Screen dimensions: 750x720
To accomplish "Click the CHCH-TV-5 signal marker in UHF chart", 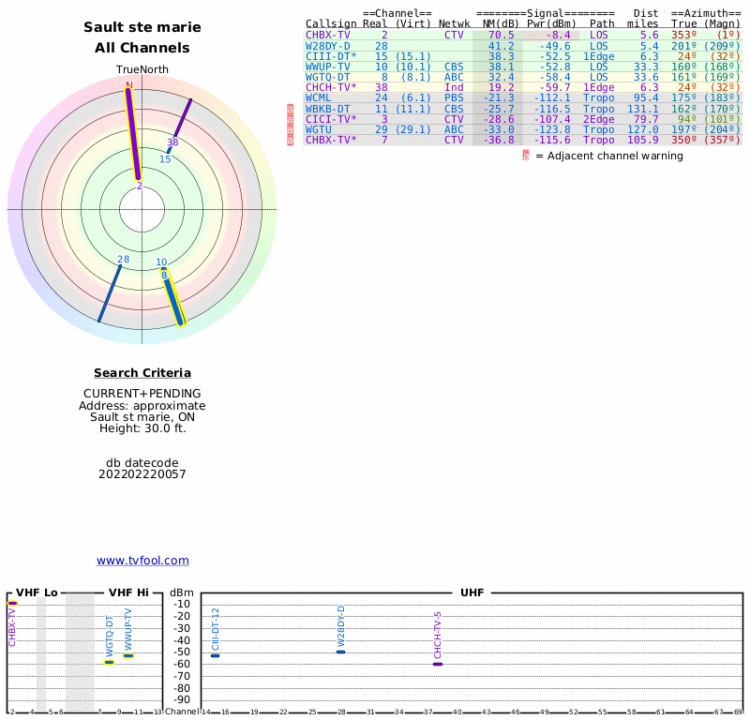I will (x=437, y=664).
